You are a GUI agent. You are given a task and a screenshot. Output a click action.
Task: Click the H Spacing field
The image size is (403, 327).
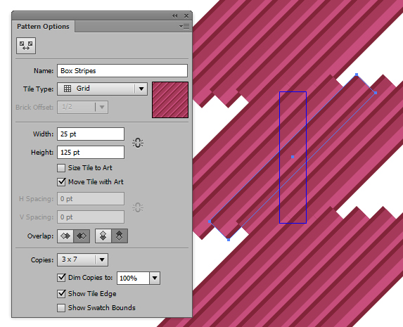pos(91,199)
